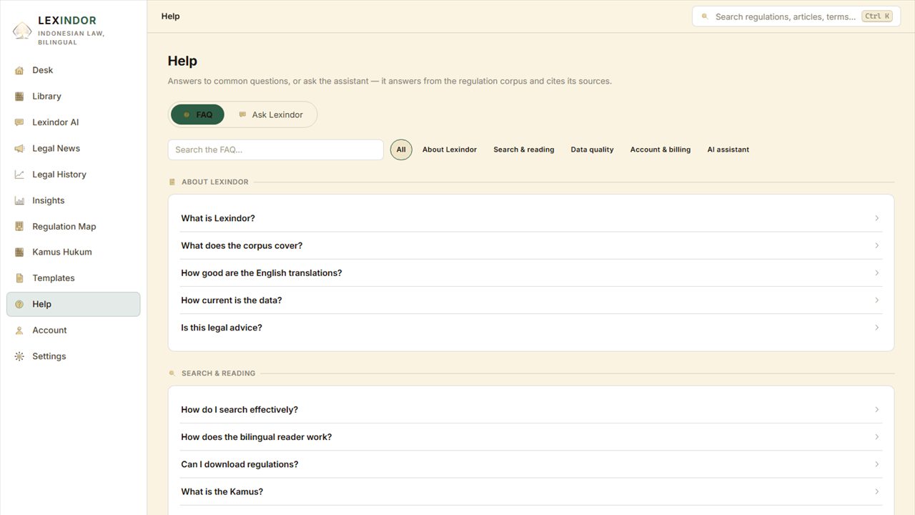Open Insights in the sidebar

click(x=73, y=201)
